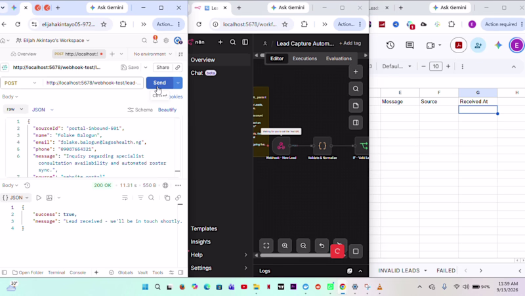Open the Postman Console in footer
The width and height of the screenshot is (525, 296).
pyautogui.click(x=77, y=272)
